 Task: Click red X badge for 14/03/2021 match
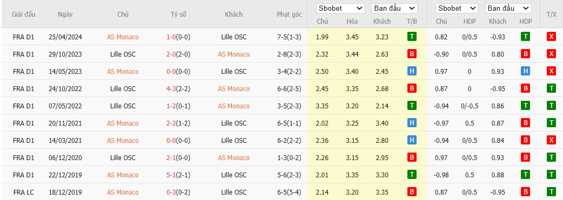tap(551, 140)
